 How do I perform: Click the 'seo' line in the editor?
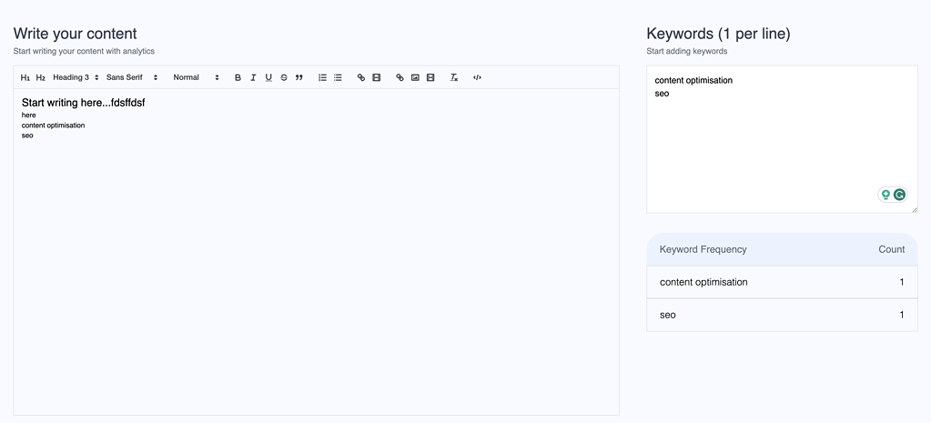tap(27, 136)
